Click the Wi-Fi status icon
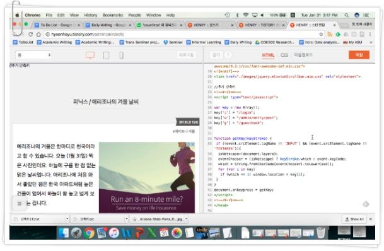This screenshot has width=384, height=251. 246,15
